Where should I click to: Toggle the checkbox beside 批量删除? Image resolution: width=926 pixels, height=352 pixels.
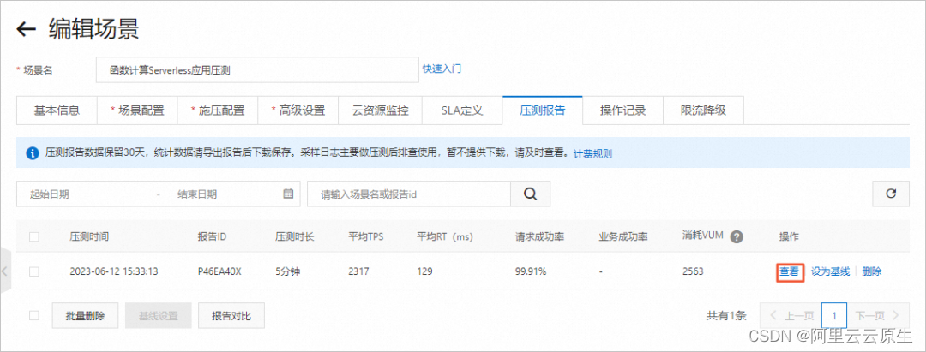click(x=34, y=315)
